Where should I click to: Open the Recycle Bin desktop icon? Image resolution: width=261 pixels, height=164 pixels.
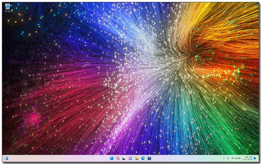[x=7, y=8]
